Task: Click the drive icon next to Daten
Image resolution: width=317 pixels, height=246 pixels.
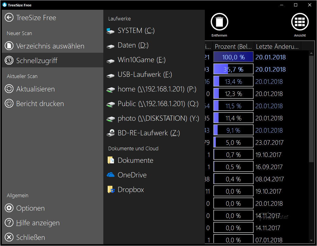Action: pos(111,47)
